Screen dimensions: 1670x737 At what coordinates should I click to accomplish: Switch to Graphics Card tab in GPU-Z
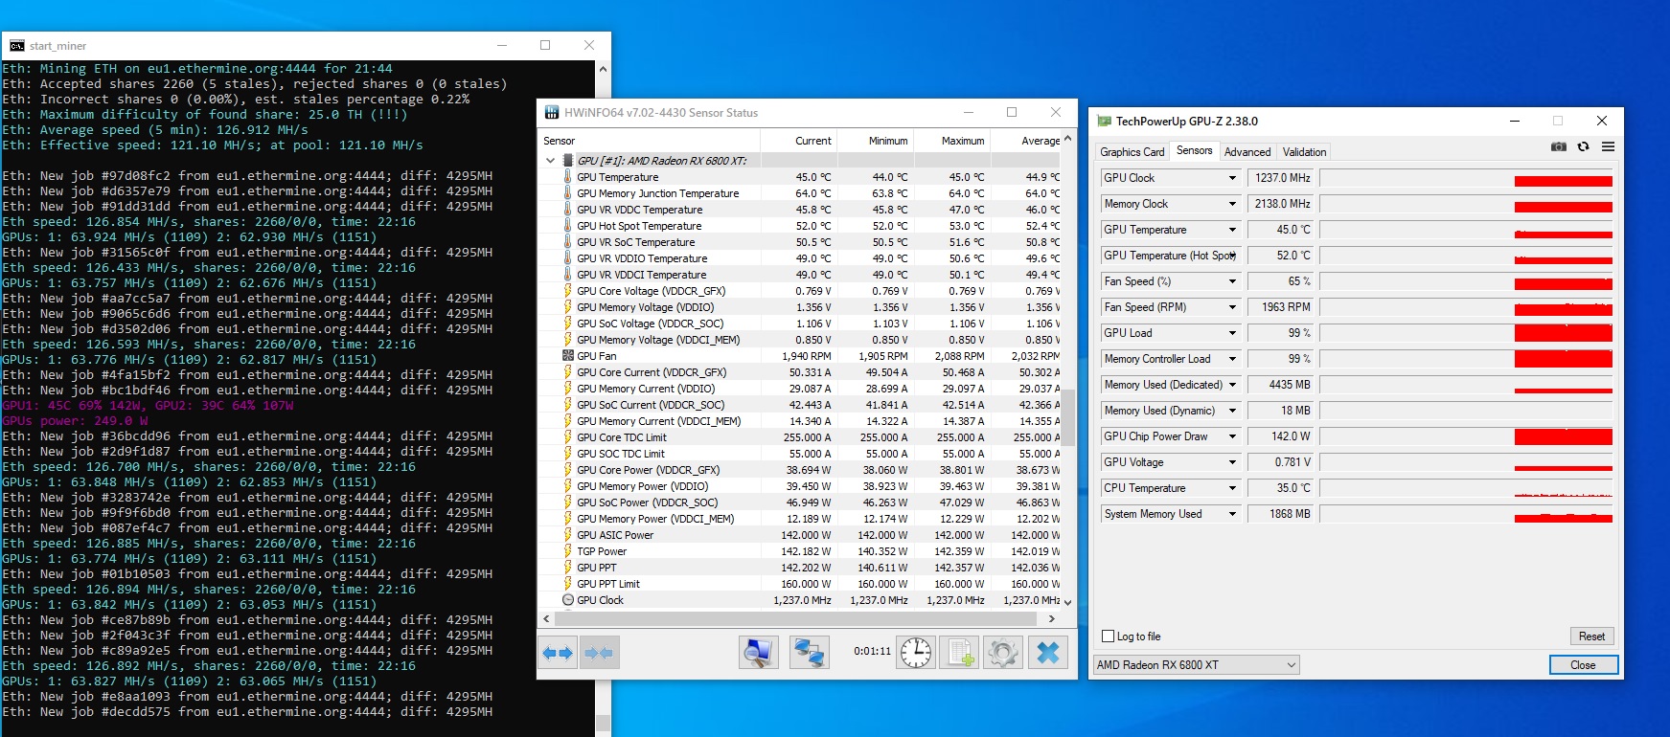coord(1132,152)
